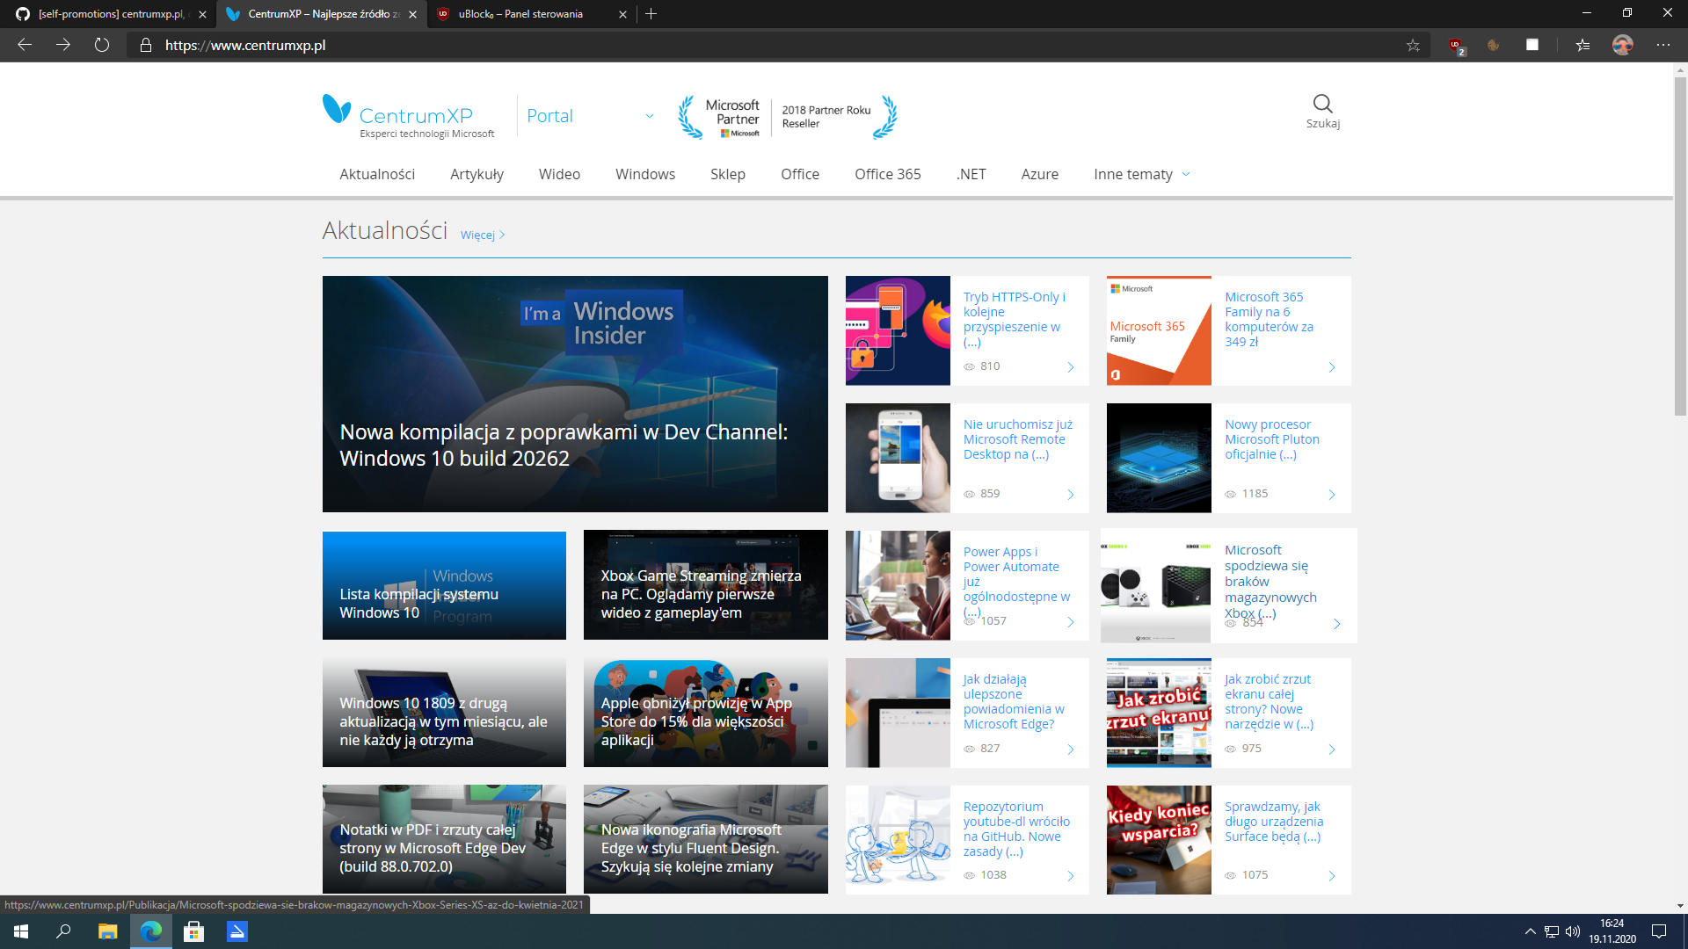The height and width of the screenshot is (949, 1688).
Task: Open the Aktualności menu item
Action: tap(377, 174)
